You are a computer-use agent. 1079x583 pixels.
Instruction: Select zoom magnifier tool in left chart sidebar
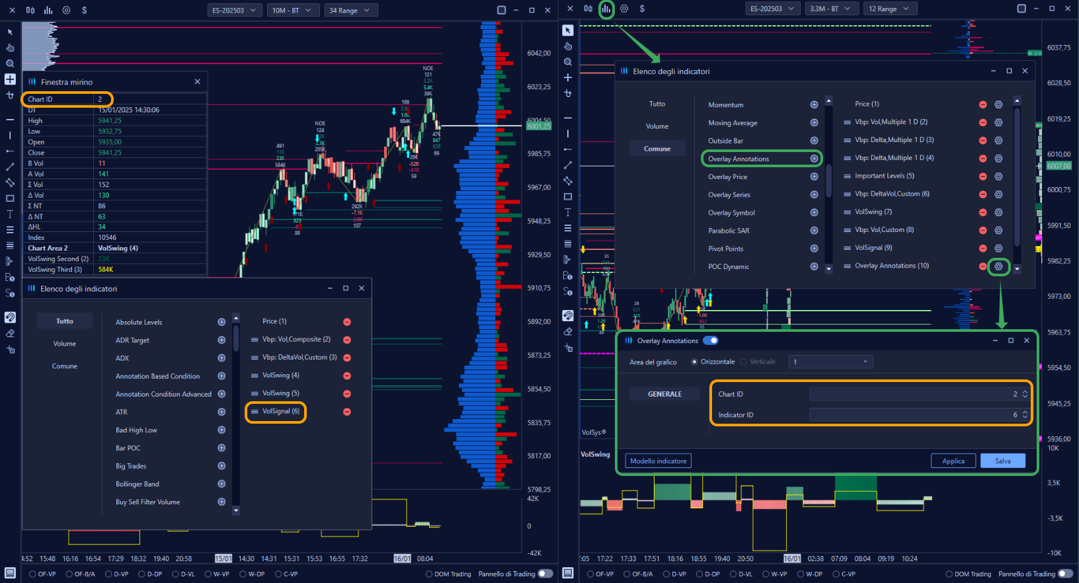(10, 63)
